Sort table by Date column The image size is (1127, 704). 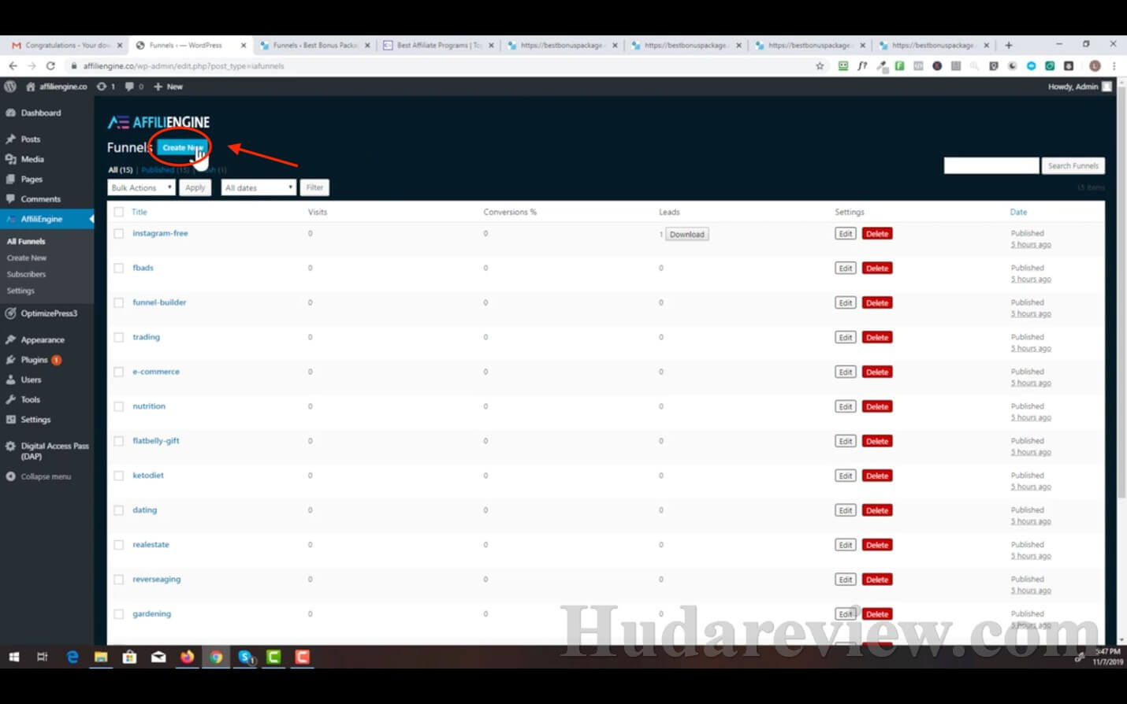1018,213
